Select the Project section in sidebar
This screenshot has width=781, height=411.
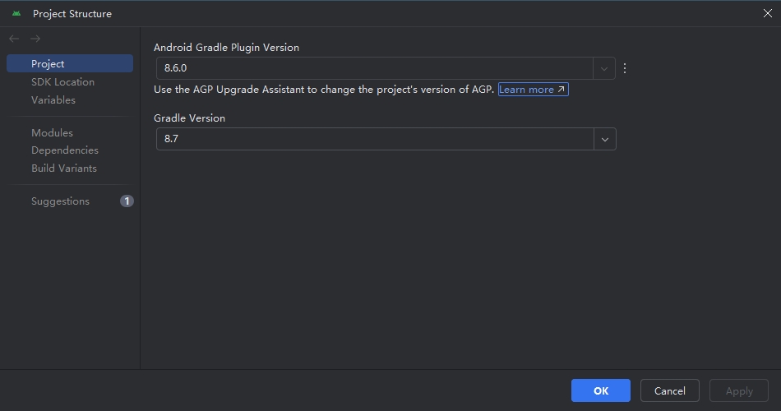(48, 64)
